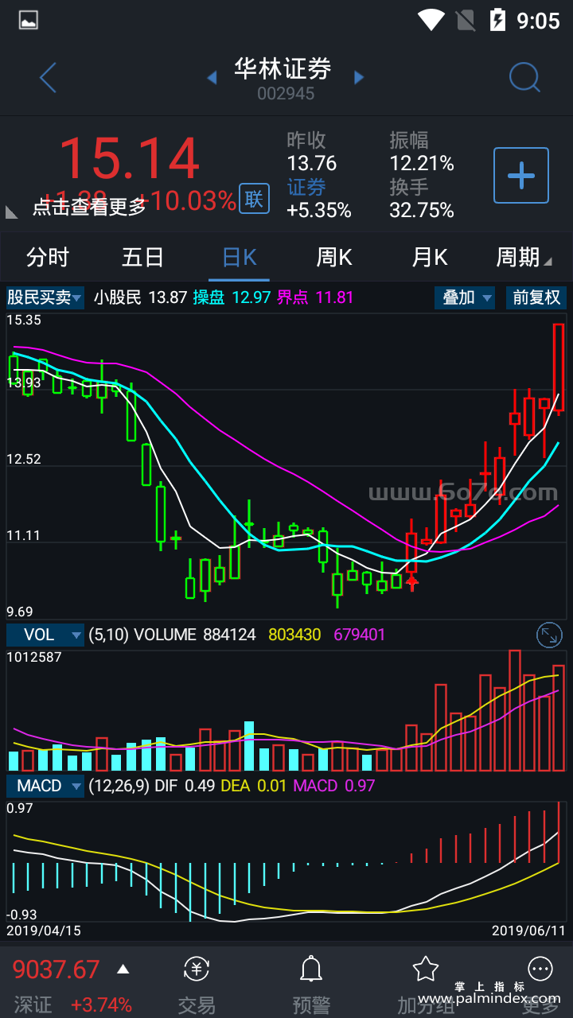The image size is (573, 1018).
Task: Tap 加分组 star icon
Action: click(426, 969)
